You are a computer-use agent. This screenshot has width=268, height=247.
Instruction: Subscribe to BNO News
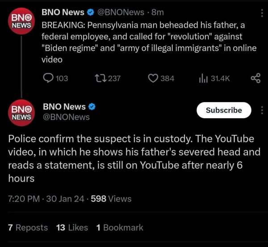coord(224,110)
